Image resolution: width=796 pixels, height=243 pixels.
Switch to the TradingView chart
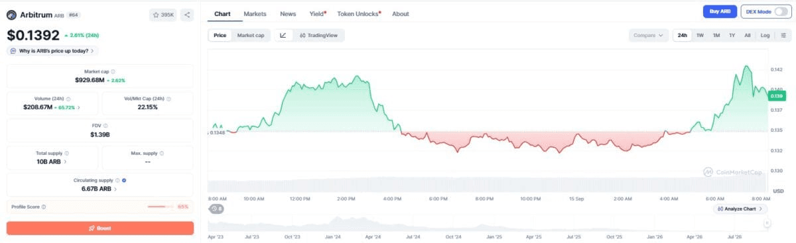point(319,35)
